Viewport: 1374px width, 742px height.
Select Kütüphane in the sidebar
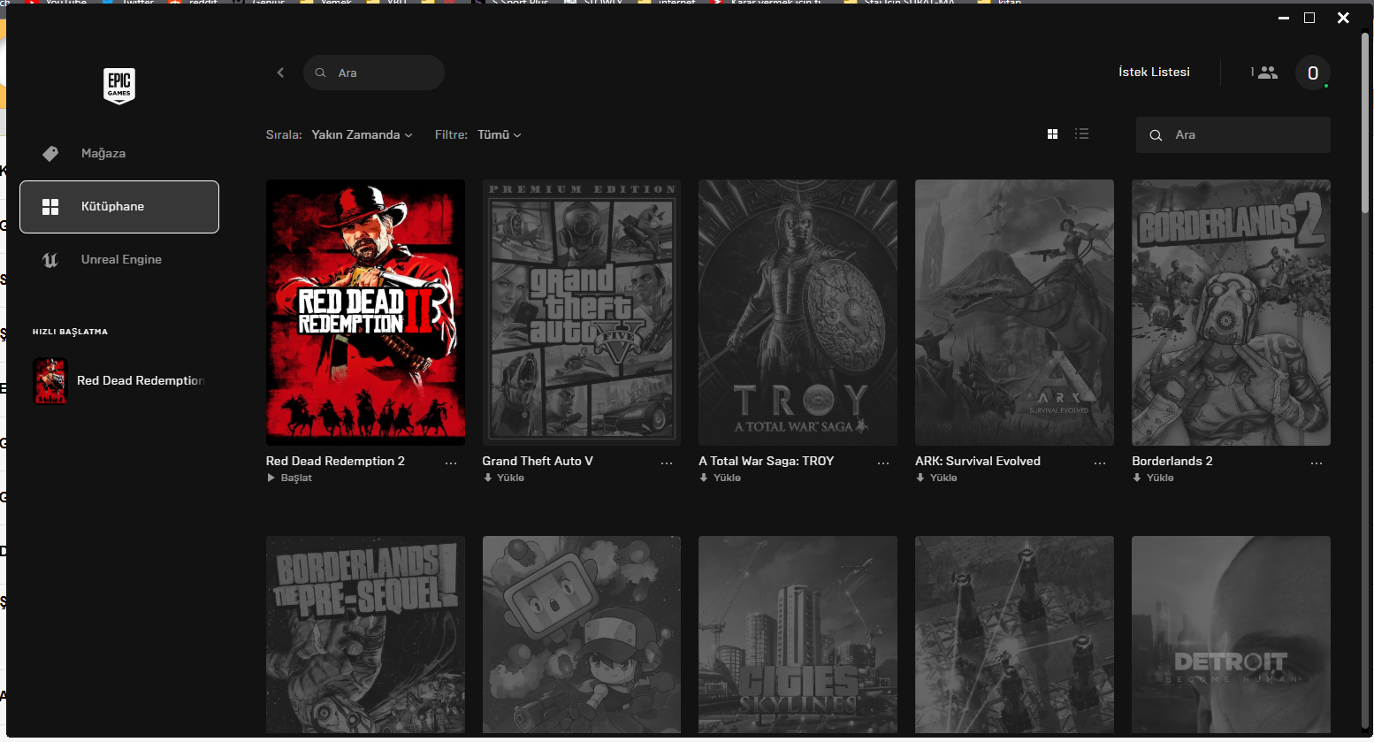coord(119,207)
